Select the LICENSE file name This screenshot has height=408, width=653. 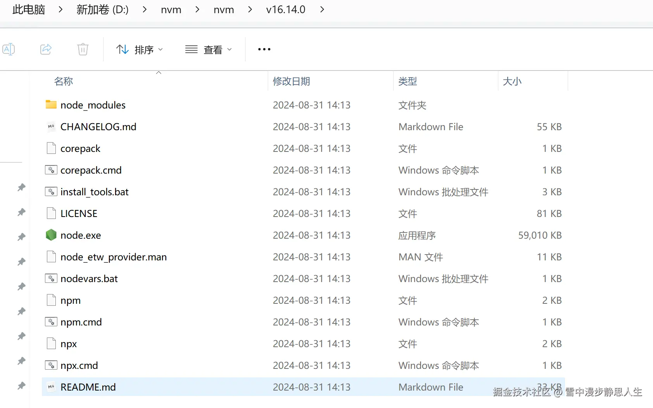click(79, 213)
